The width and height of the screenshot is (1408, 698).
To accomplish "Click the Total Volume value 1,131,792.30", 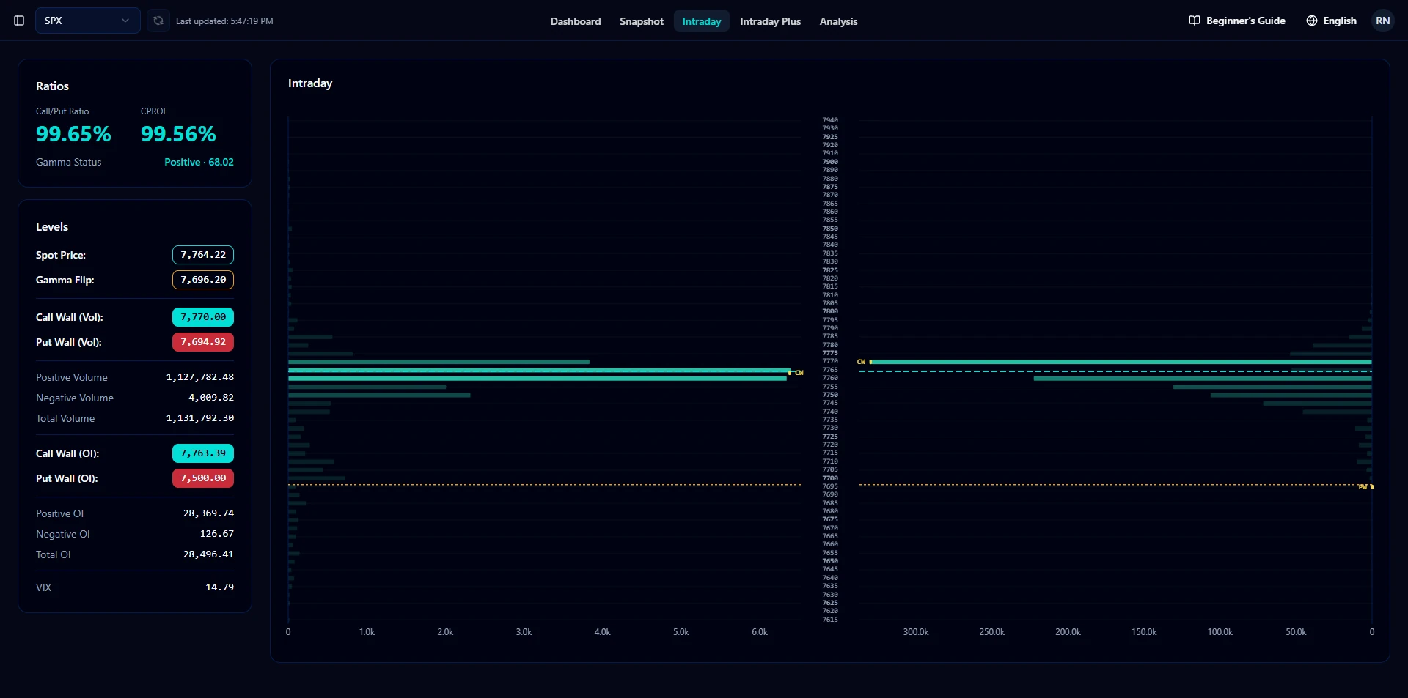I will click(x=200, y=418).
